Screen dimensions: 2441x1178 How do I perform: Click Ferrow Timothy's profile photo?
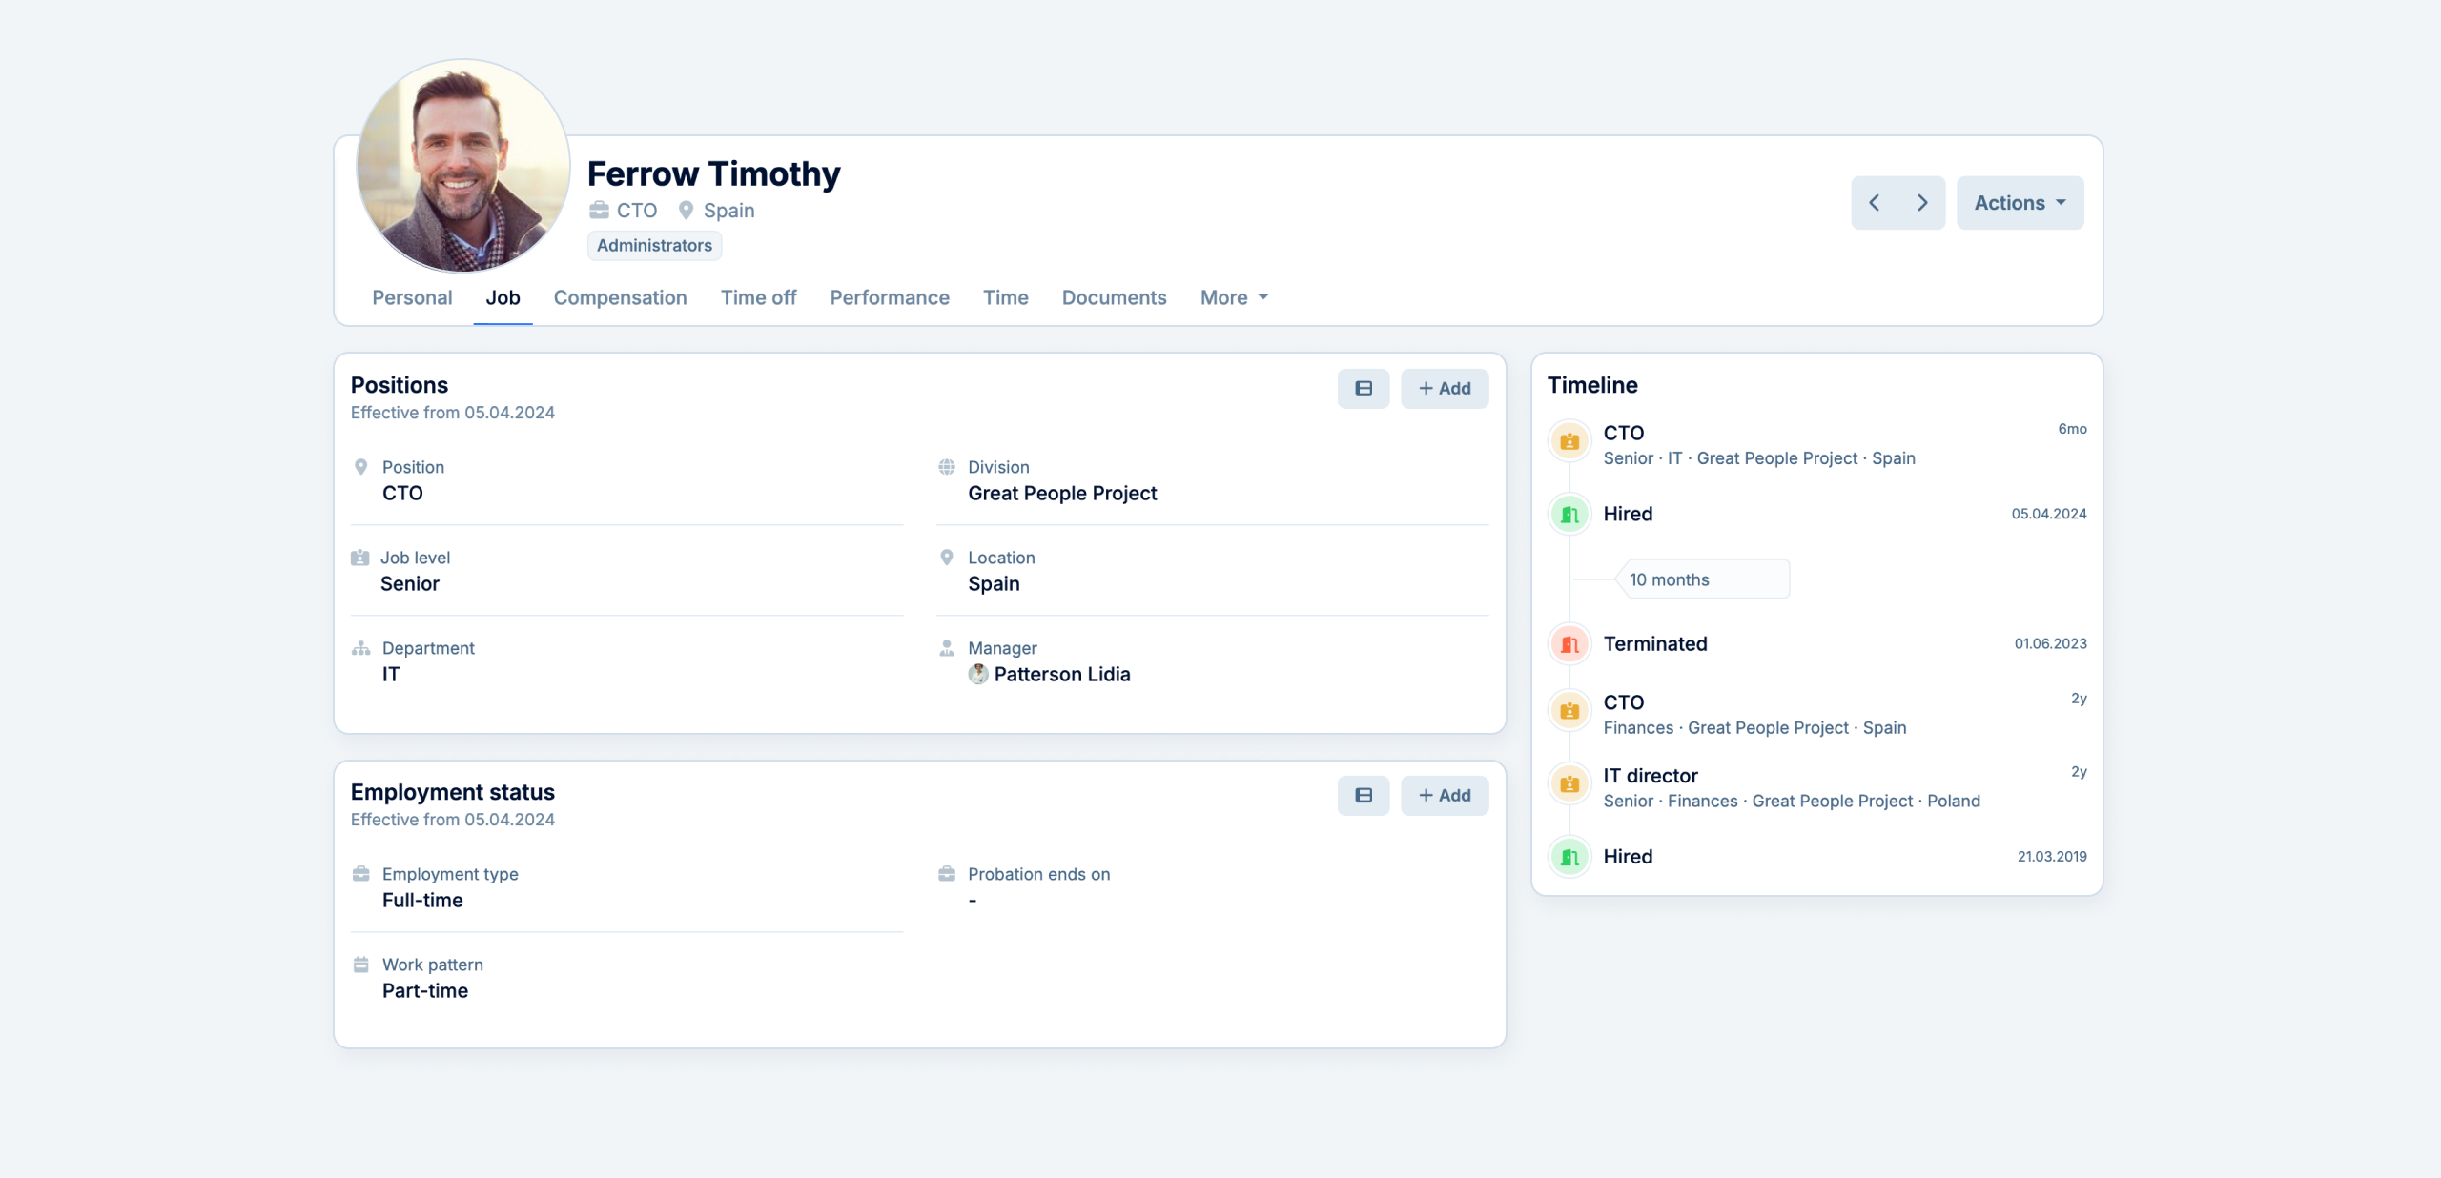[x=463, y=166]
